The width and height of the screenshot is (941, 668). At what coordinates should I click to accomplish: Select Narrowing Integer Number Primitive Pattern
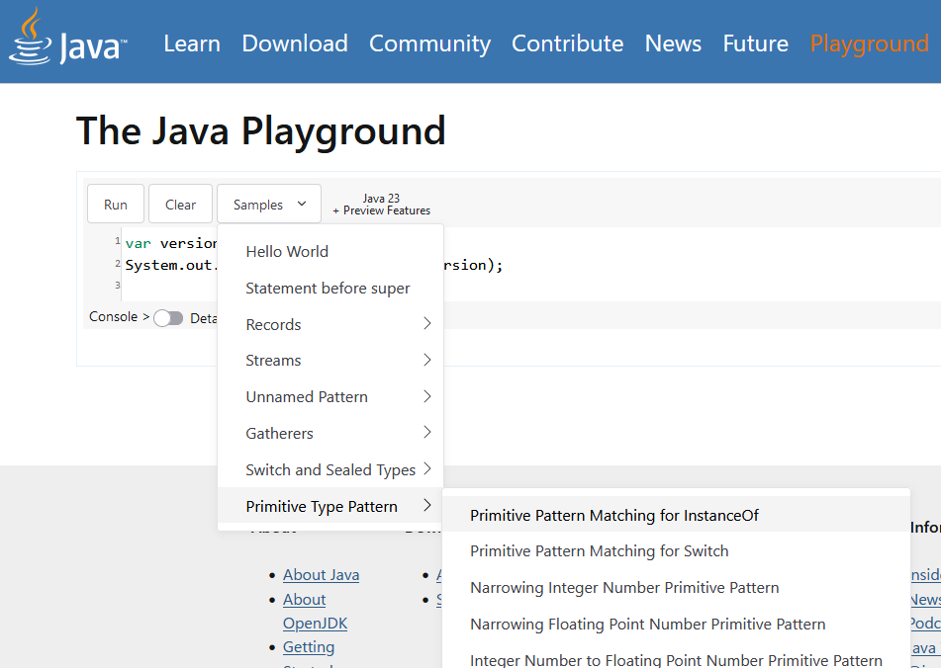click(x=624, y=587)
